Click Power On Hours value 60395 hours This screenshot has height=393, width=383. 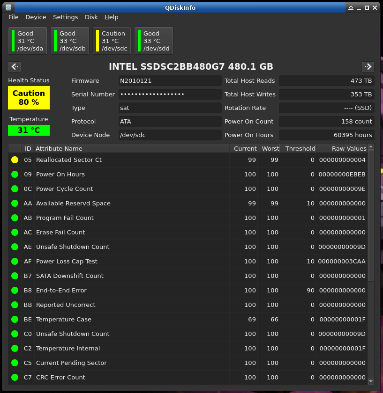coord(326,135)
